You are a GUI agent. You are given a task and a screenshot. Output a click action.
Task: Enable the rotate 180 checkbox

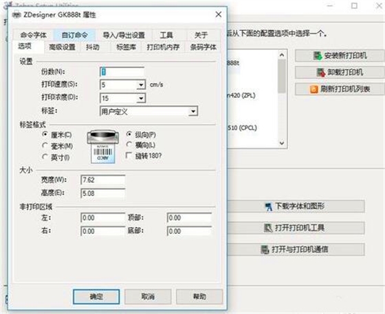129,155
